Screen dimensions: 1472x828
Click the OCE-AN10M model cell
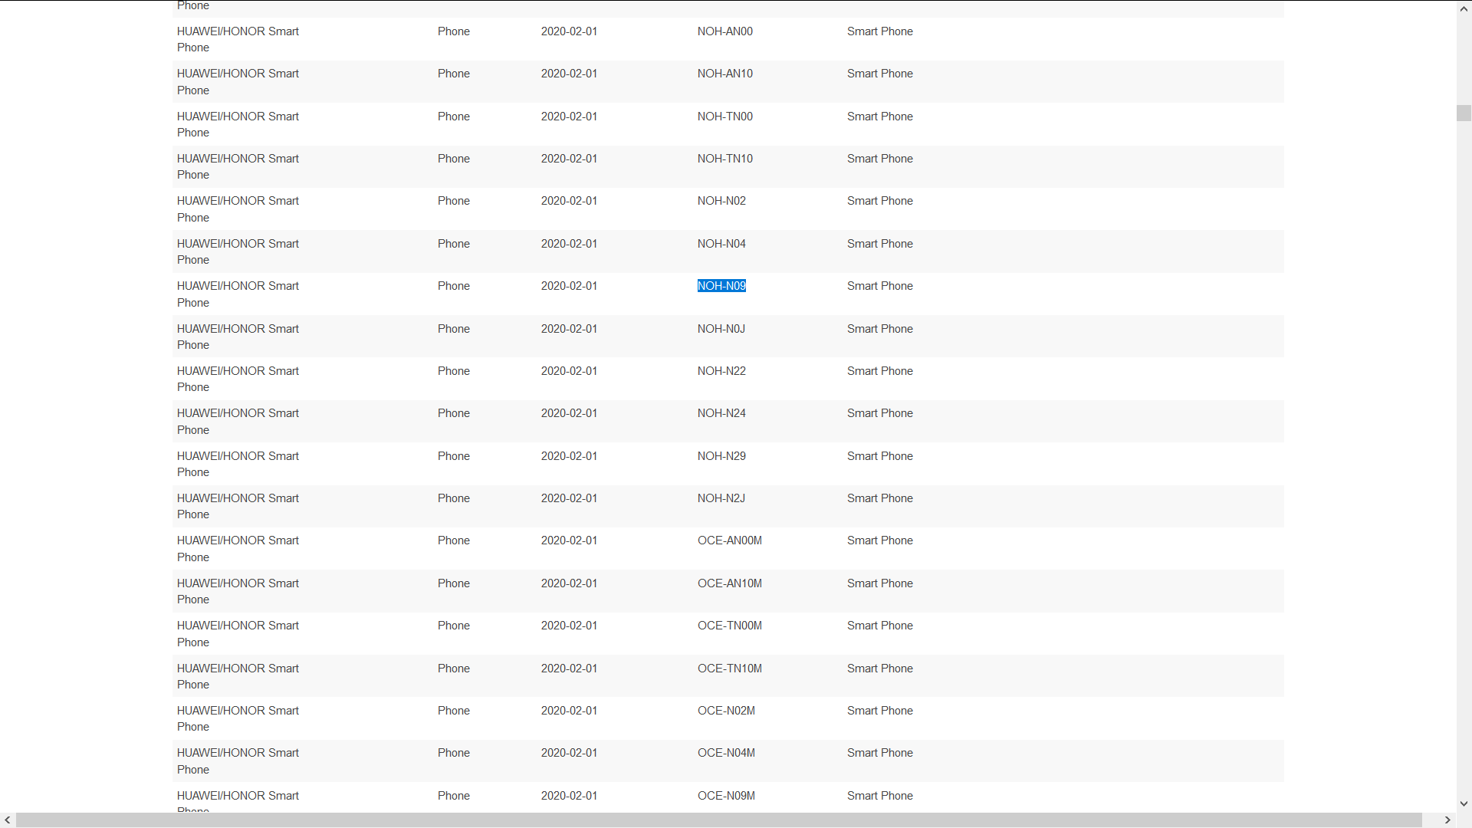730,583
